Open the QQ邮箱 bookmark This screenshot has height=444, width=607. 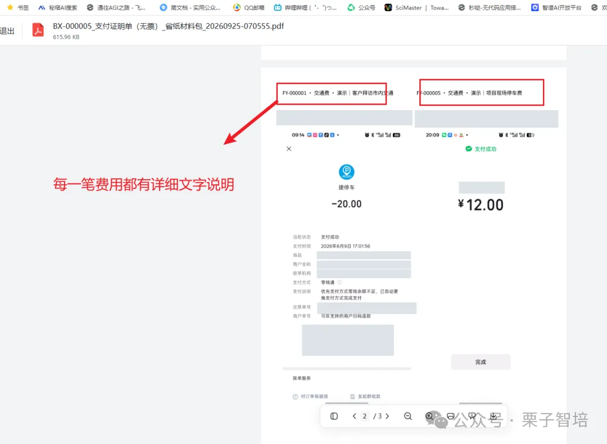click(x=249, y=7)
